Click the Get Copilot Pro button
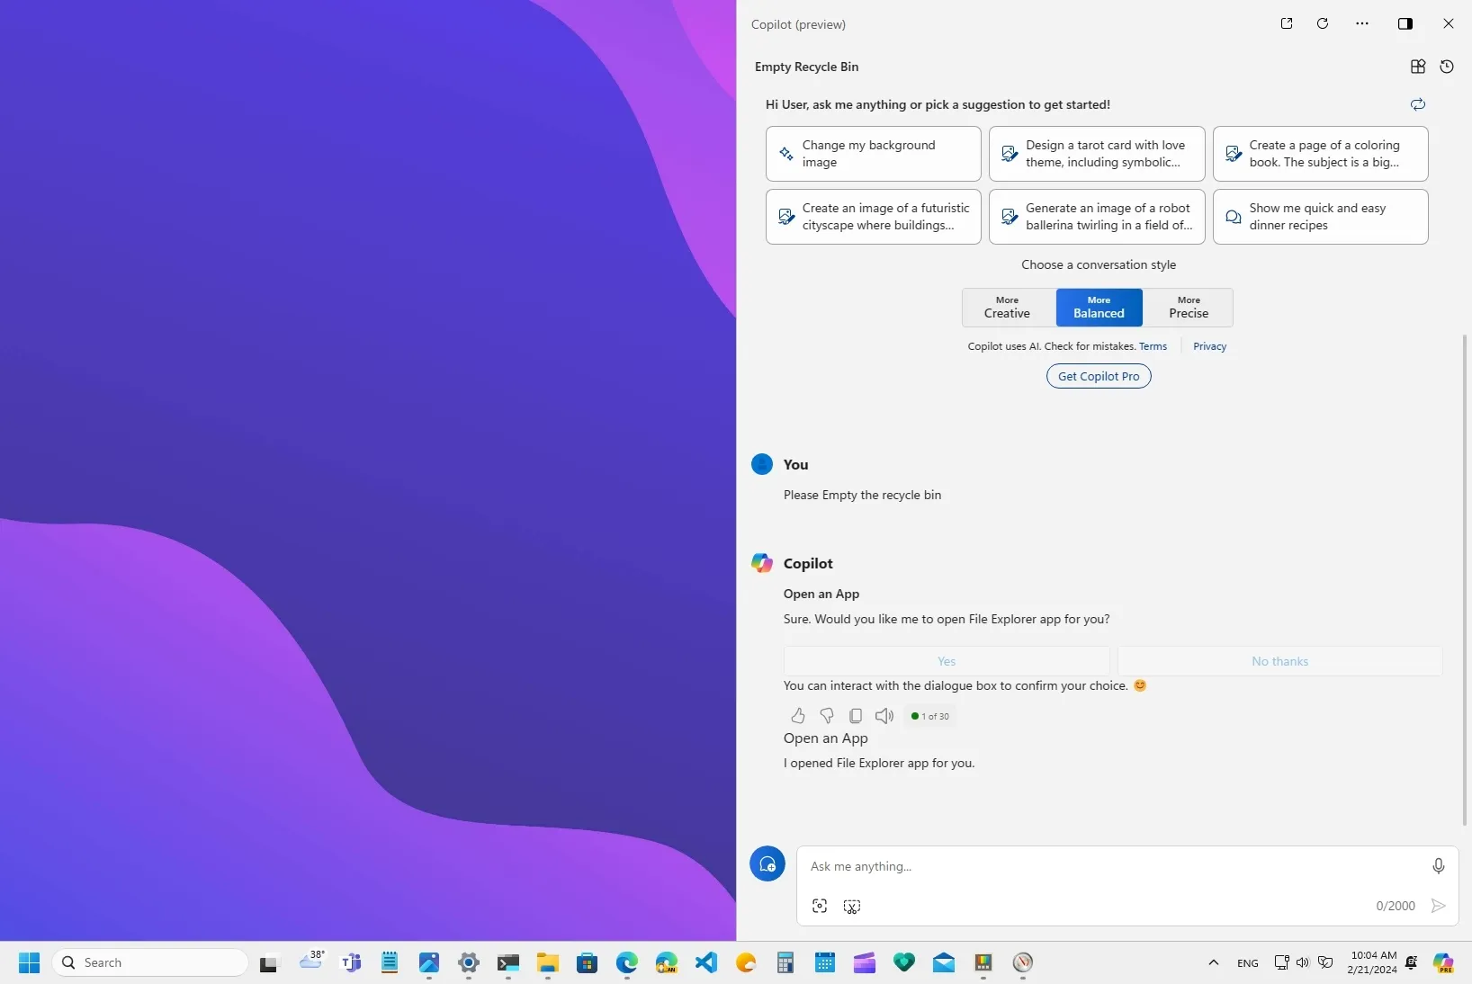Image resolution: width=1472 pixels, height=984 pixels. 1098,376
